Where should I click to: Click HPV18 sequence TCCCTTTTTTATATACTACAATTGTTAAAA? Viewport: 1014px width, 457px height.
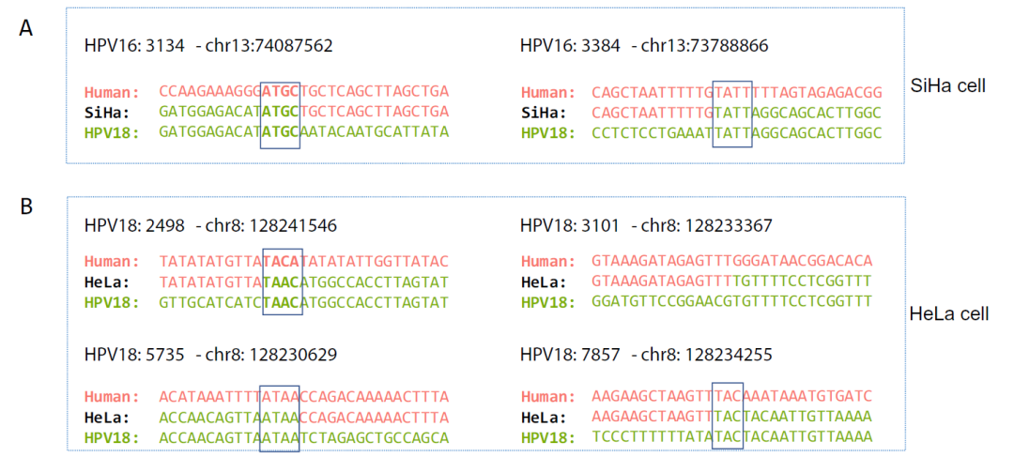point(732,437)
